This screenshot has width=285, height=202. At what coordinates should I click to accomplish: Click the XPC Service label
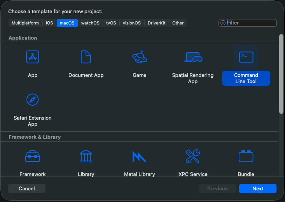(193, 174)
